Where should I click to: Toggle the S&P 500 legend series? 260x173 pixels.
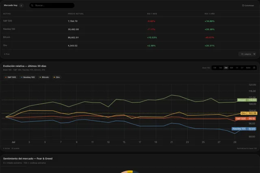(11, 77)
